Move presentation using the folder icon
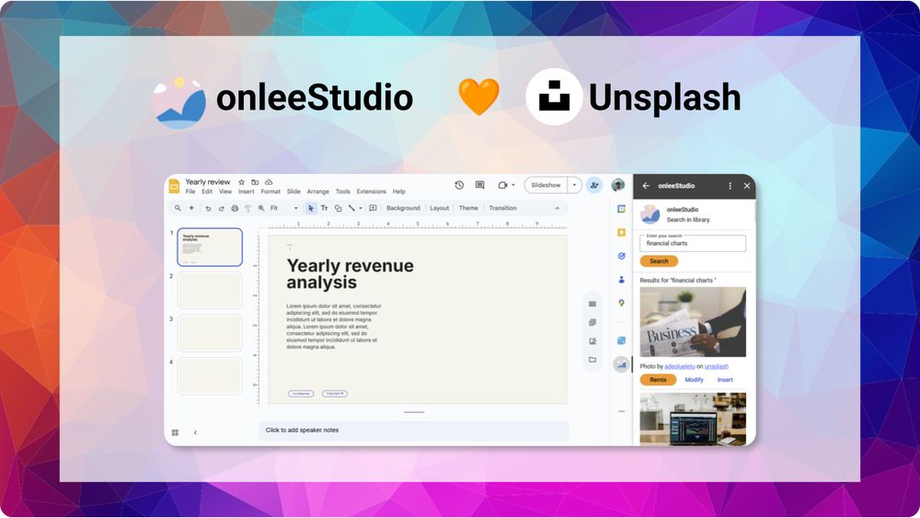 pos(255,182)
